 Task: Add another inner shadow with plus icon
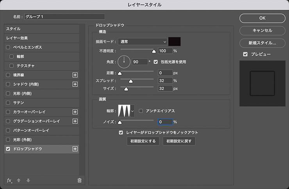pos(75,84)
